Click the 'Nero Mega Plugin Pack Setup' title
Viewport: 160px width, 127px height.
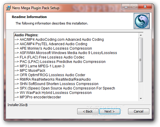coord(36,8)
